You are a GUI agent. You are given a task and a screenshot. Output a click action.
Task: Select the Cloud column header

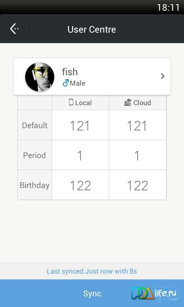[138, 102]
